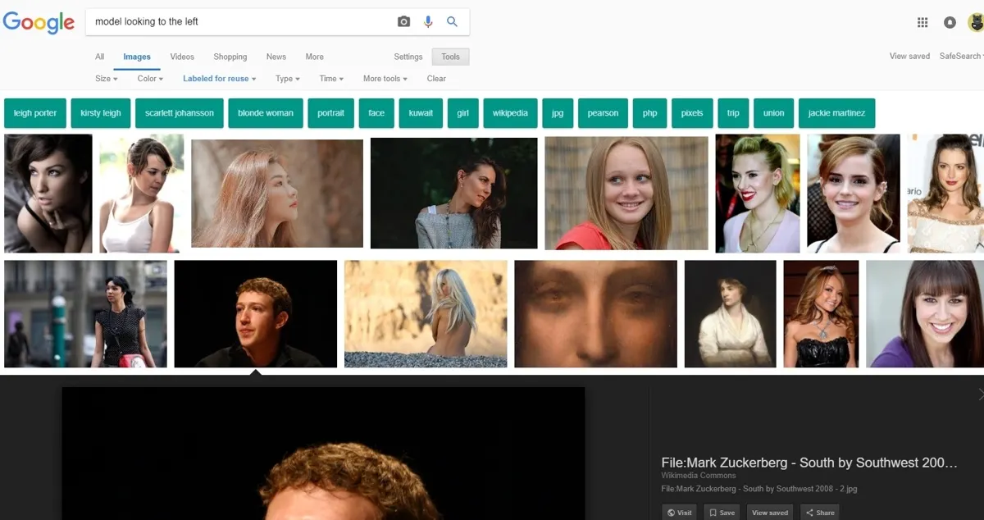The image size is (984, 520).
Task: Open the Type filter dropdown
Action: (x=288, y=79)
